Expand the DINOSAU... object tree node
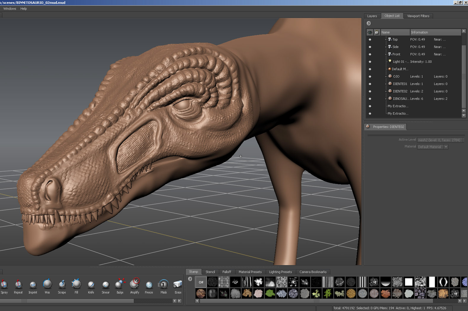The width and height of the screenshot is (468, 311). click(x=386, y=99)
